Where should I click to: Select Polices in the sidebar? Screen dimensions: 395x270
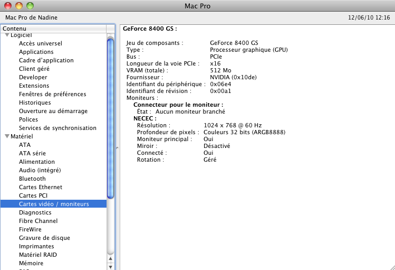click(28, 119)
